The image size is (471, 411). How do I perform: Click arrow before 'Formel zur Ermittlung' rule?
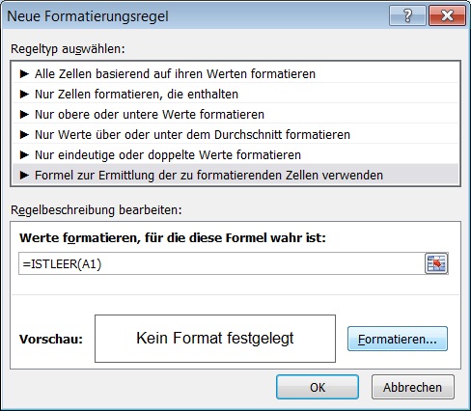click(x=24, y=175)
